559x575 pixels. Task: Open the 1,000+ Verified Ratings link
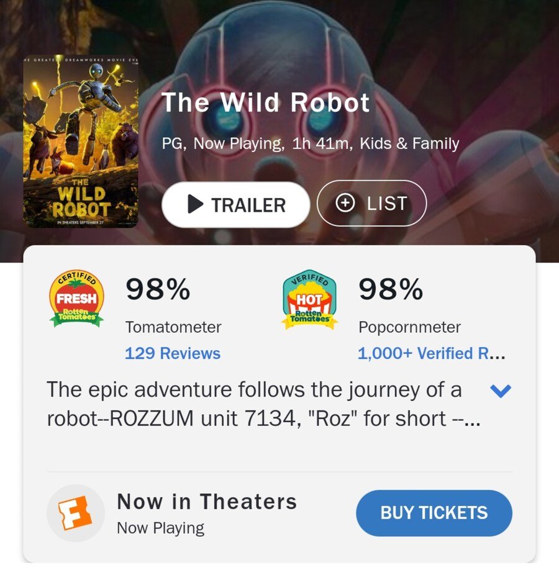tap(431, 353)
